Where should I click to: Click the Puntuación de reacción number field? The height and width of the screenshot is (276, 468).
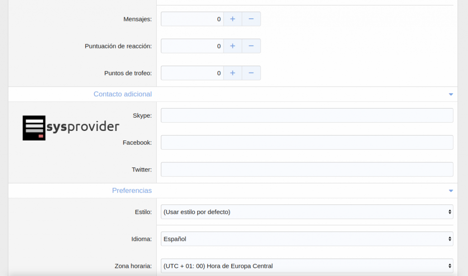(x=192, y=46)
